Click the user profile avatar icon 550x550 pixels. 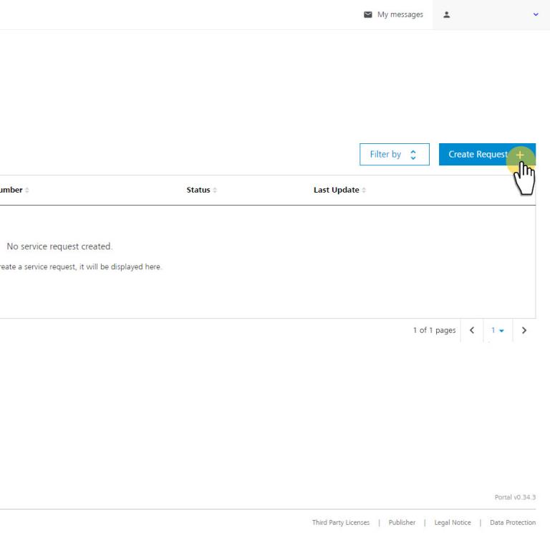pyautogui.click(x=447, y=14)
